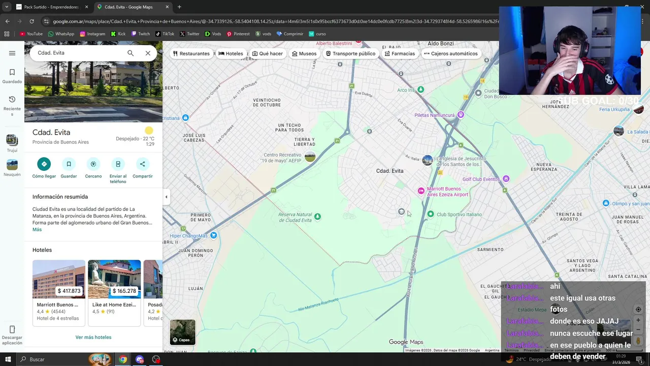This screenshot has height=366, width=650.
Task: Reload the page
Action: click(31, 21)
